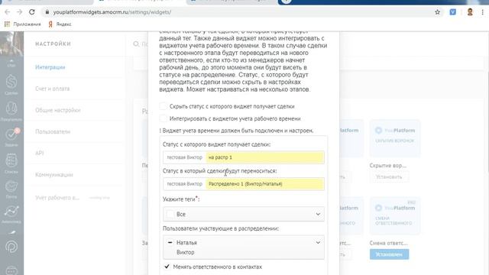Expand the tags dropdown arrow
The image size is (489, 275).
(x=318, y=214)
